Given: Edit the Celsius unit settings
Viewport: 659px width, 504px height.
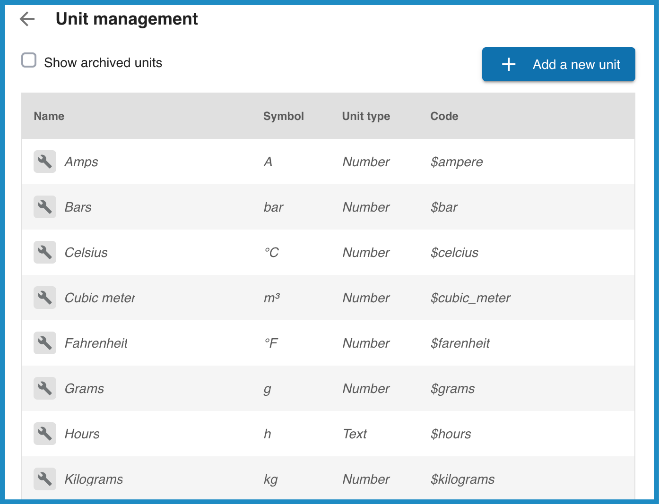Looking at the screenshot, I should point(44,252).
